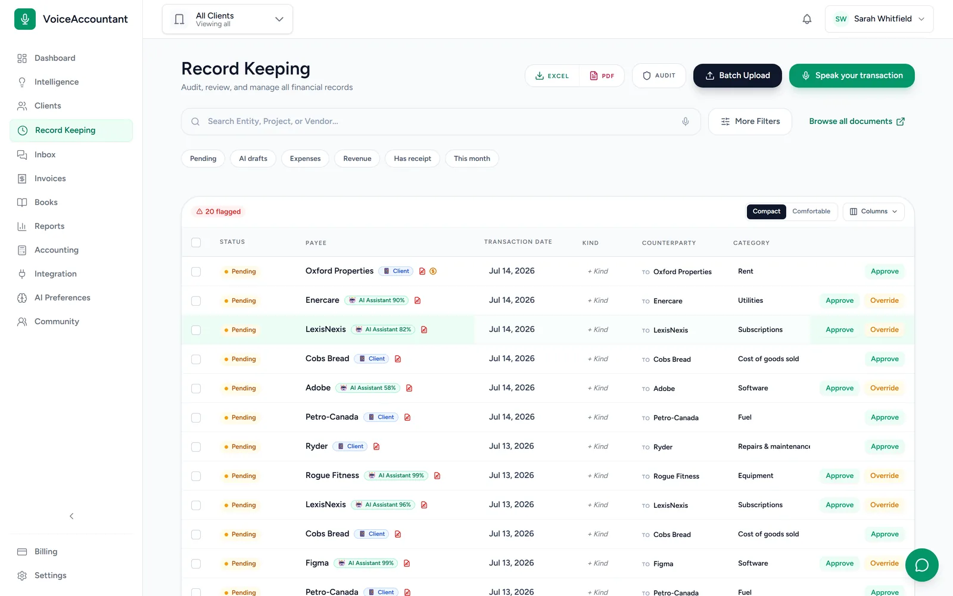This screenshot has height=596, width=953.
Task: Switch table density to Compact
Action: pyautogui.click(x=766, y=212)
